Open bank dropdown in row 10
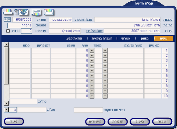 [105, 96]
